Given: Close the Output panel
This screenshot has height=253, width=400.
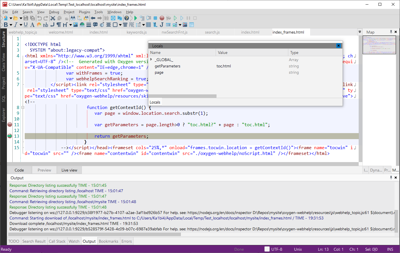Looking at the screenshot, I should 396,178.
